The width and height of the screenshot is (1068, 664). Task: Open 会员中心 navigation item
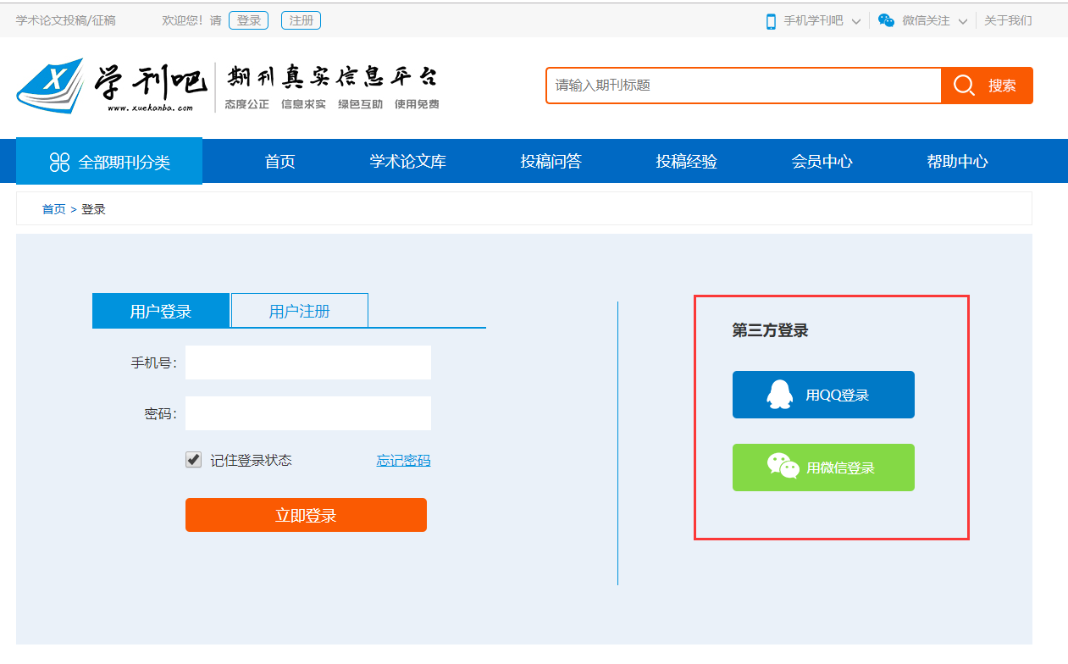click(x=822, y=162)
